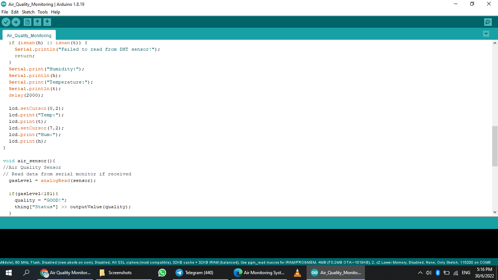The image size is (498, 280).
Task: Click 'thing["Status"] >> outputValue(quality);' line
Action: pos(73,207)
